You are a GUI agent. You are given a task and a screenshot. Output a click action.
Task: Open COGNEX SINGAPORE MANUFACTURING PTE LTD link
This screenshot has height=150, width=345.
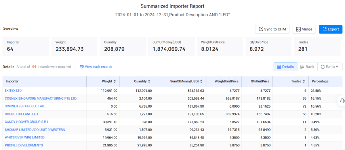41,99
